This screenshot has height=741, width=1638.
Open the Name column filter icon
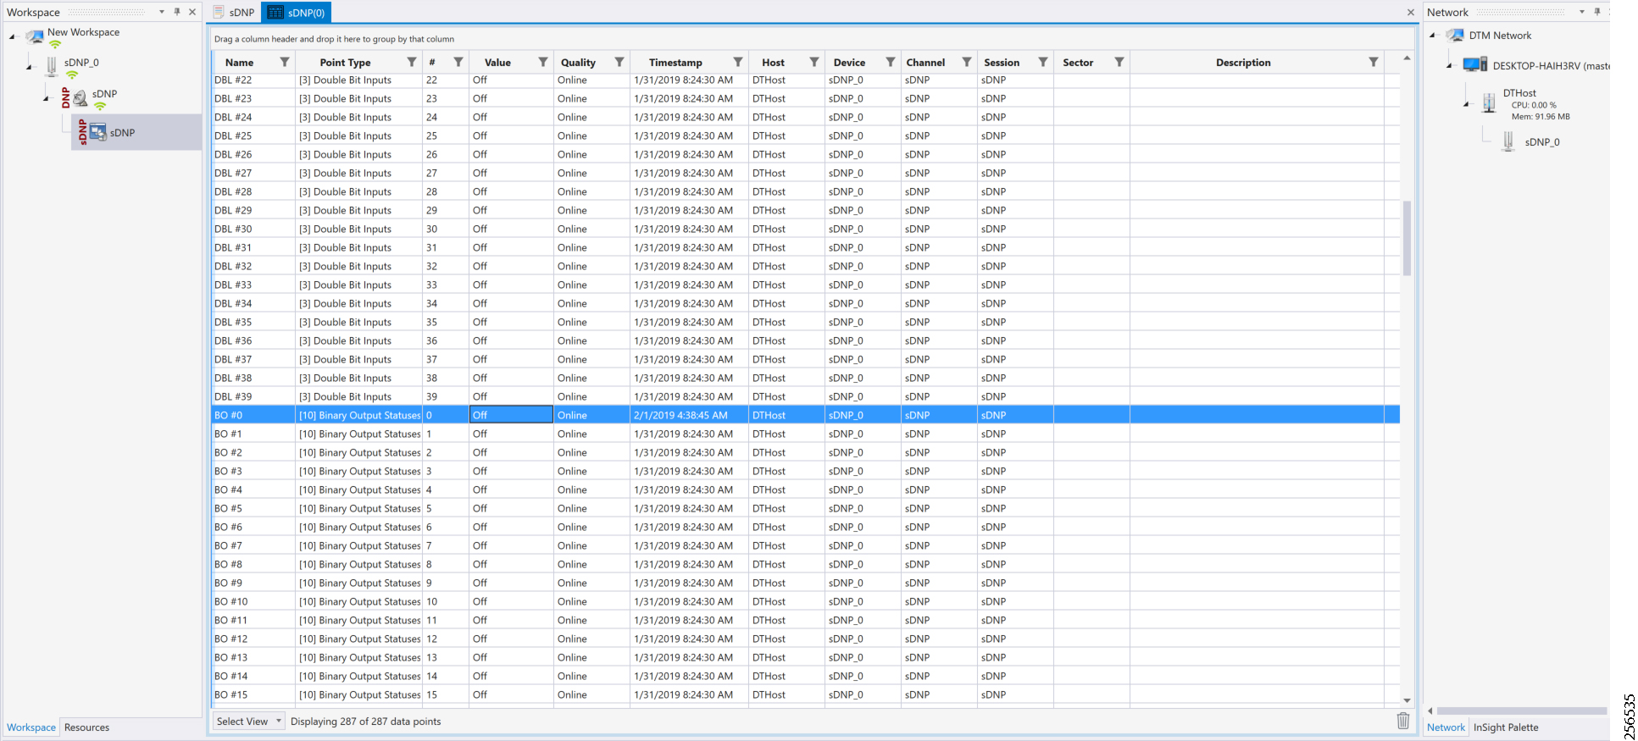[x=285, y=62]
